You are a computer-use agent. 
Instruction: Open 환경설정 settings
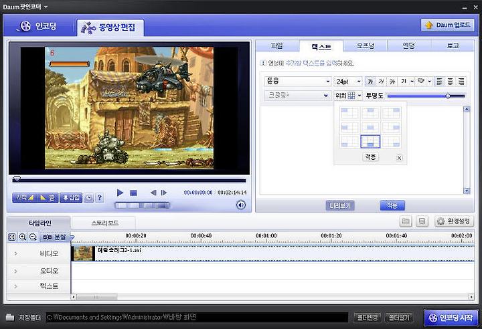455,221
